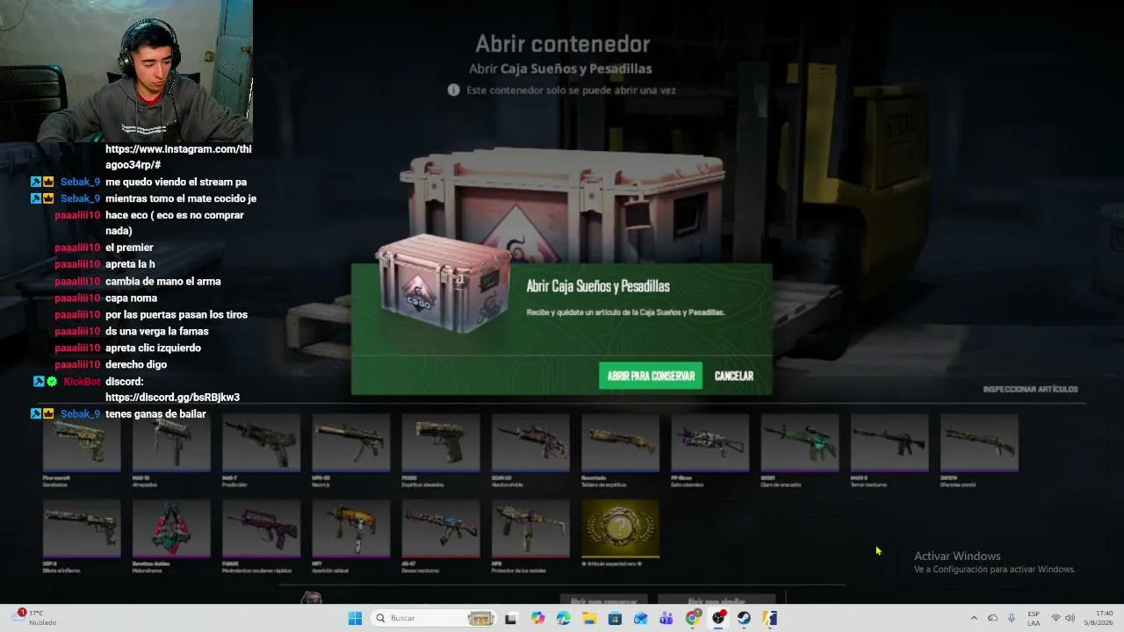Viewport: 1124px width, 632px height.
Task: Open the volume speaker tray icon
Action: click(x=1070, y=618)
